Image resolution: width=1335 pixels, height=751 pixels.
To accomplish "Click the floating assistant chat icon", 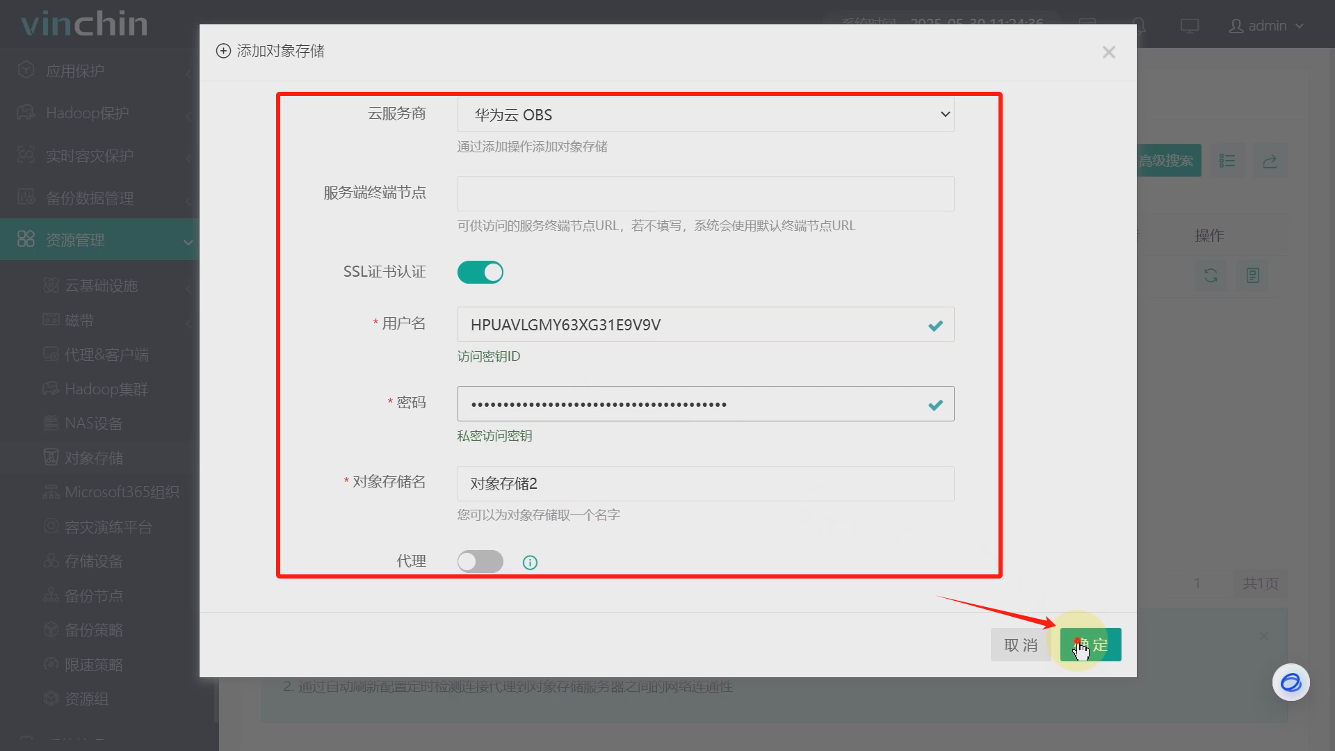I will coord(1290,682).
